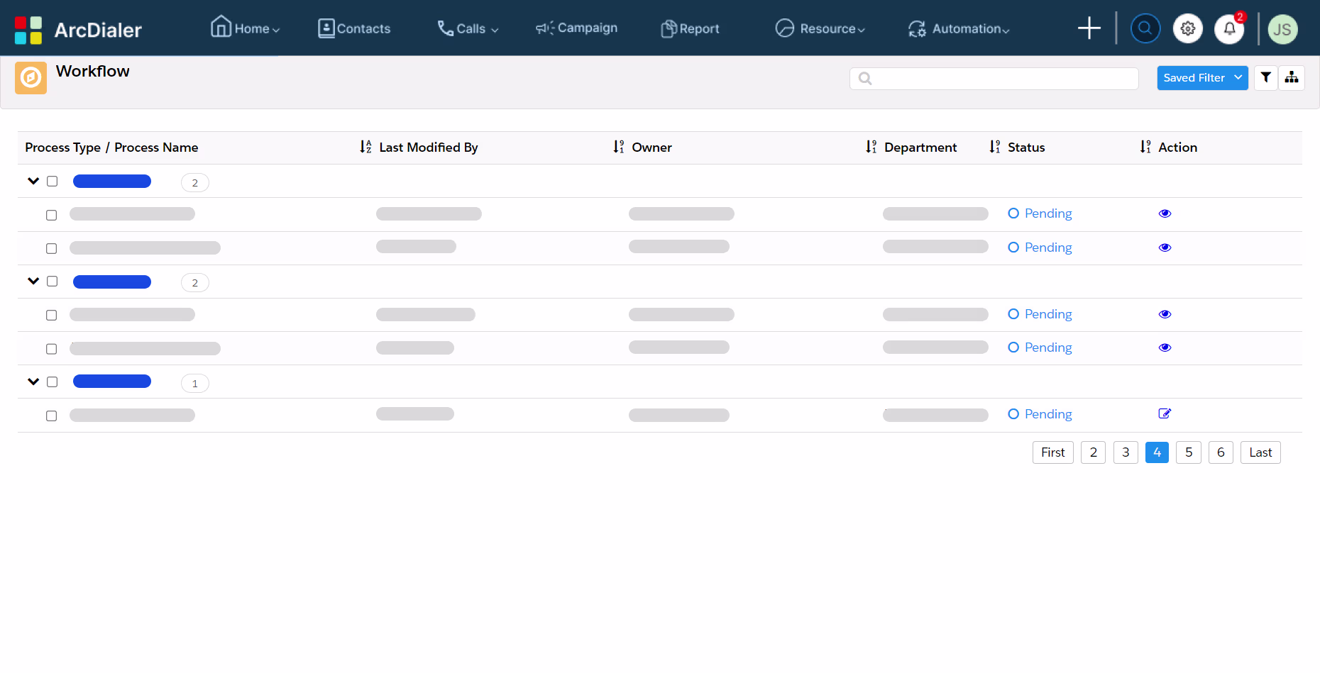
Task: Click the hierarchy view icon
Action: (x=1291, y=78)
